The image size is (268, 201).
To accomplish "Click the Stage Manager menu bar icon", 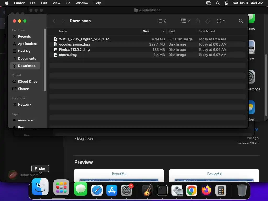I will point(209,3).
